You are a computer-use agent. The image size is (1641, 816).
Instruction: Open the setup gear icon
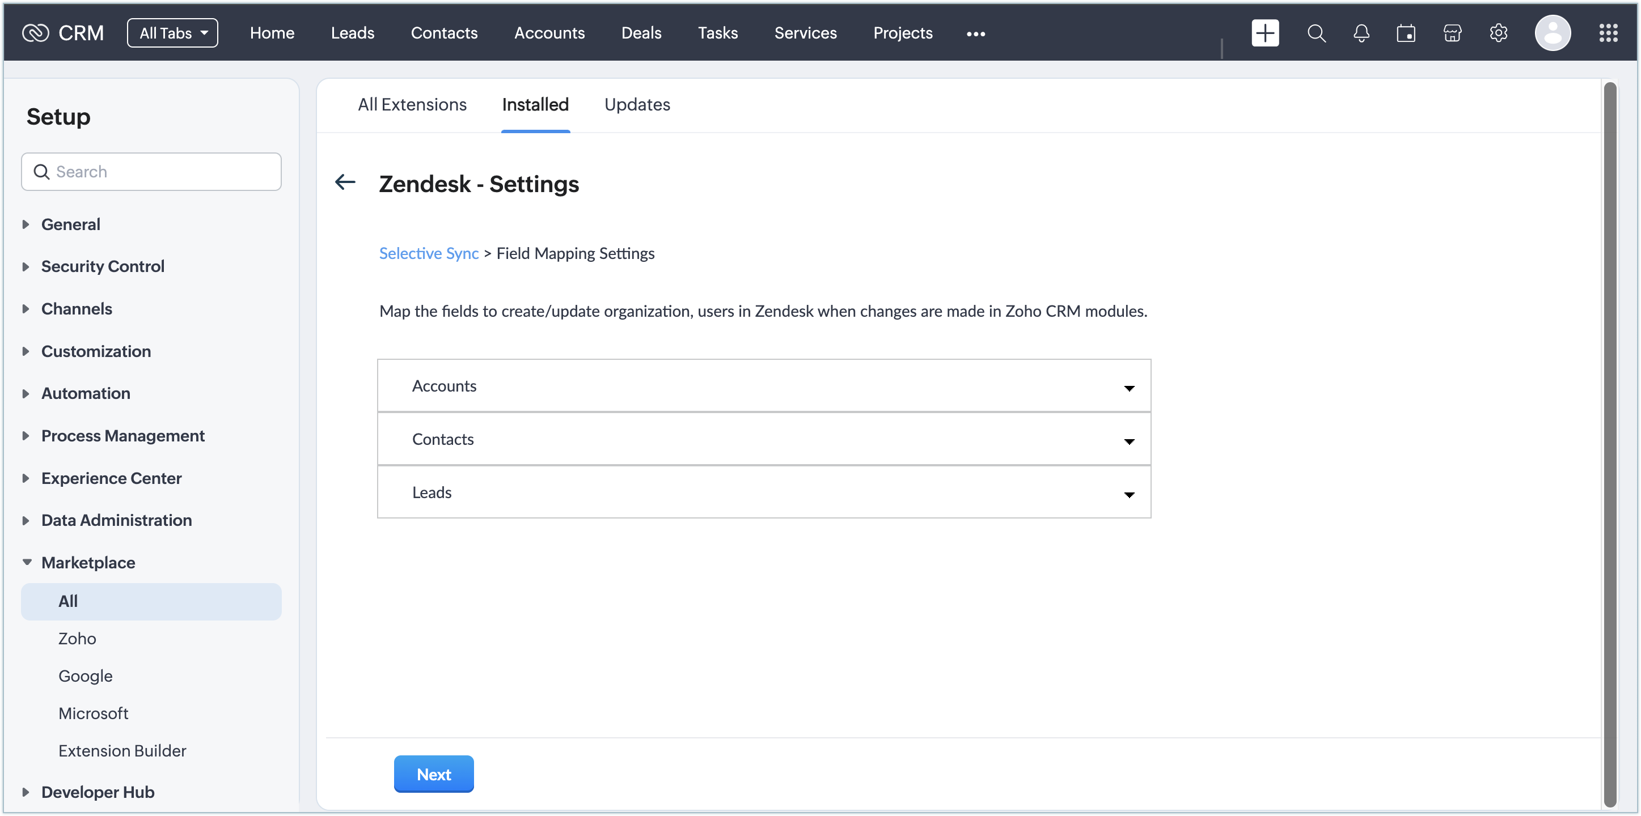coord(1498,33)
